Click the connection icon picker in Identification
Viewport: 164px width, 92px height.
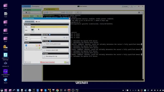click(x=33, y=30)
